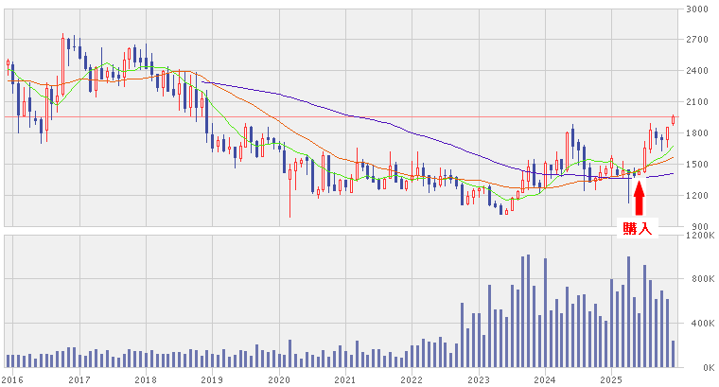Click the 2020 year marker

click(279, 379)
